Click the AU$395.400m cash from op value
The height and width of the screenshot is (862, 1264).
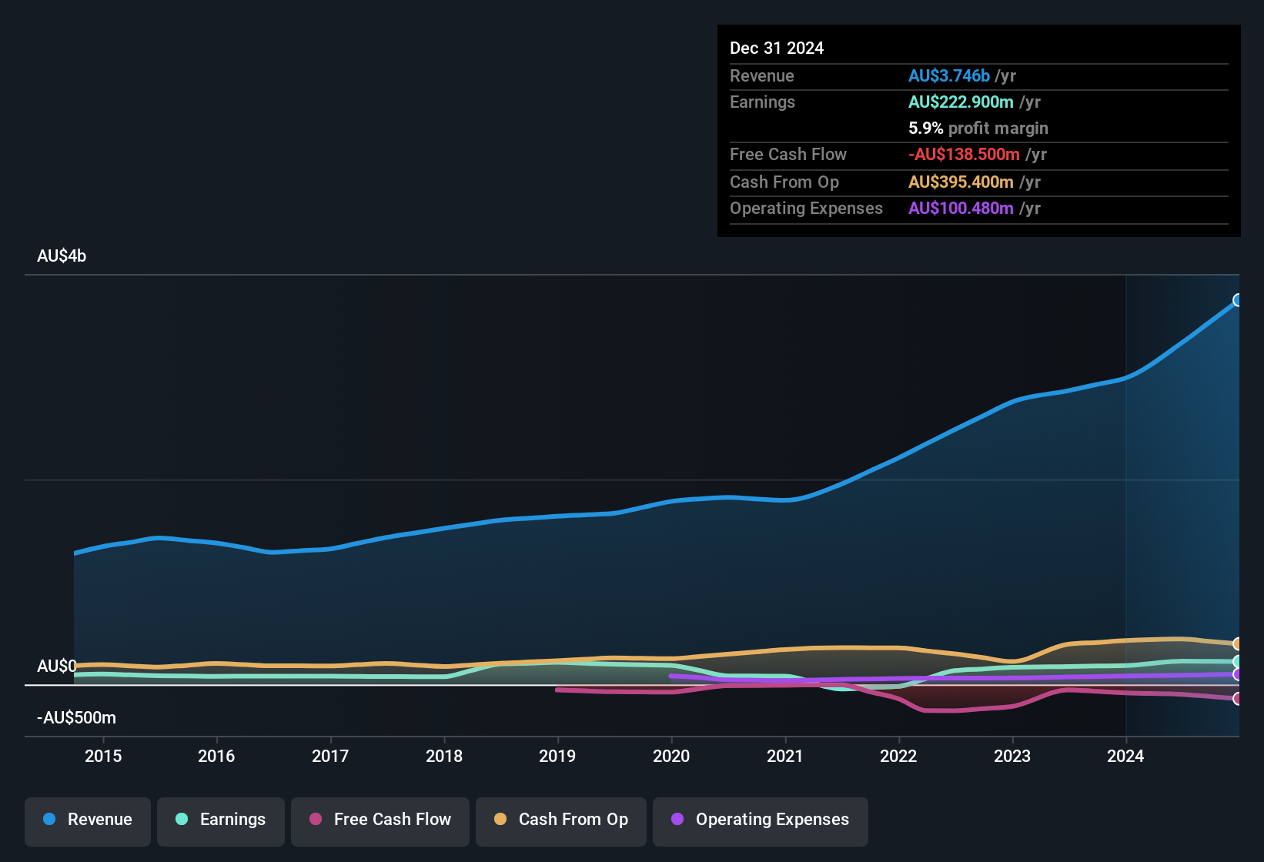pos(961,182)
